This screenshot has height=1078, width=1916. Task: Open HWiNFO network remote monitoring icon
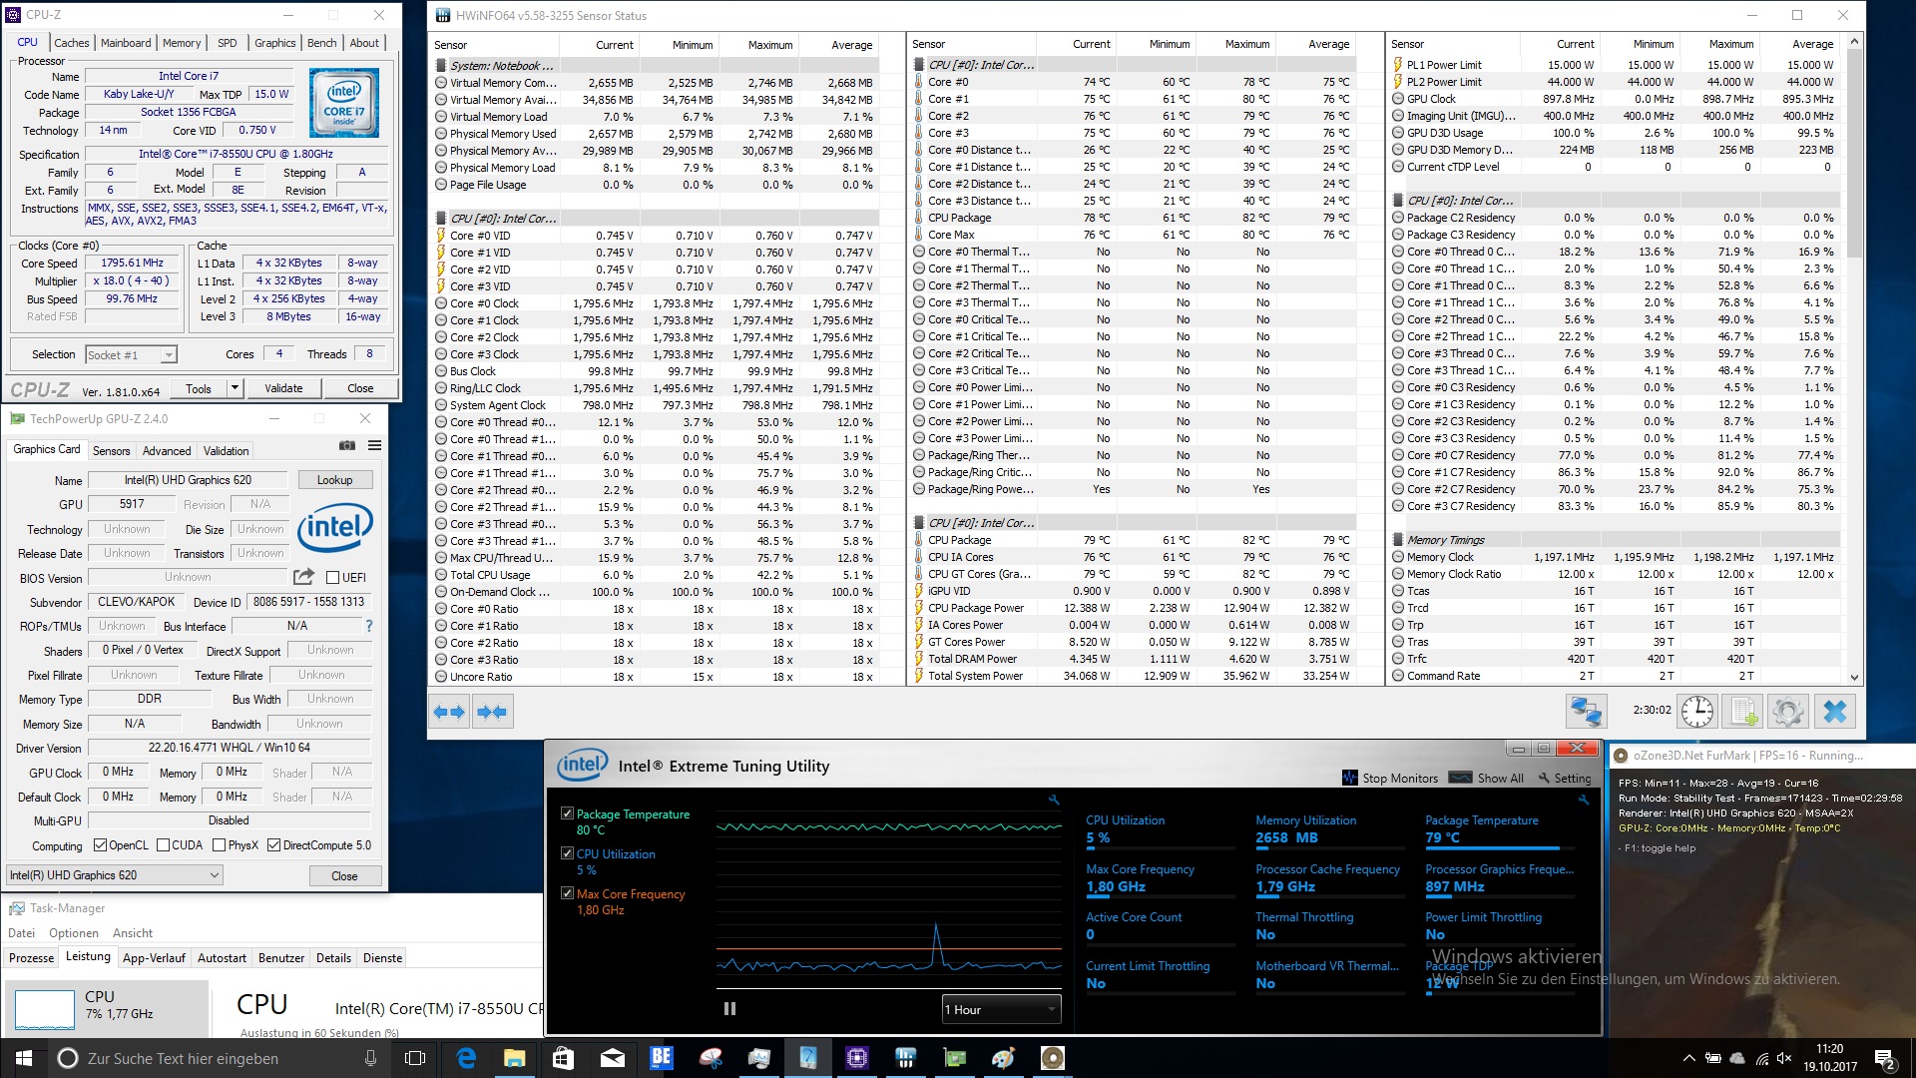1586,711
